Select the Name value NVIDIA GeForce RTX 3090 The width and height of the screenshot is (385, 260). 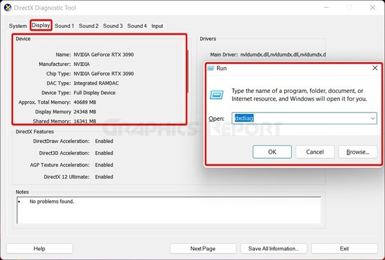(x=104, y=54)
